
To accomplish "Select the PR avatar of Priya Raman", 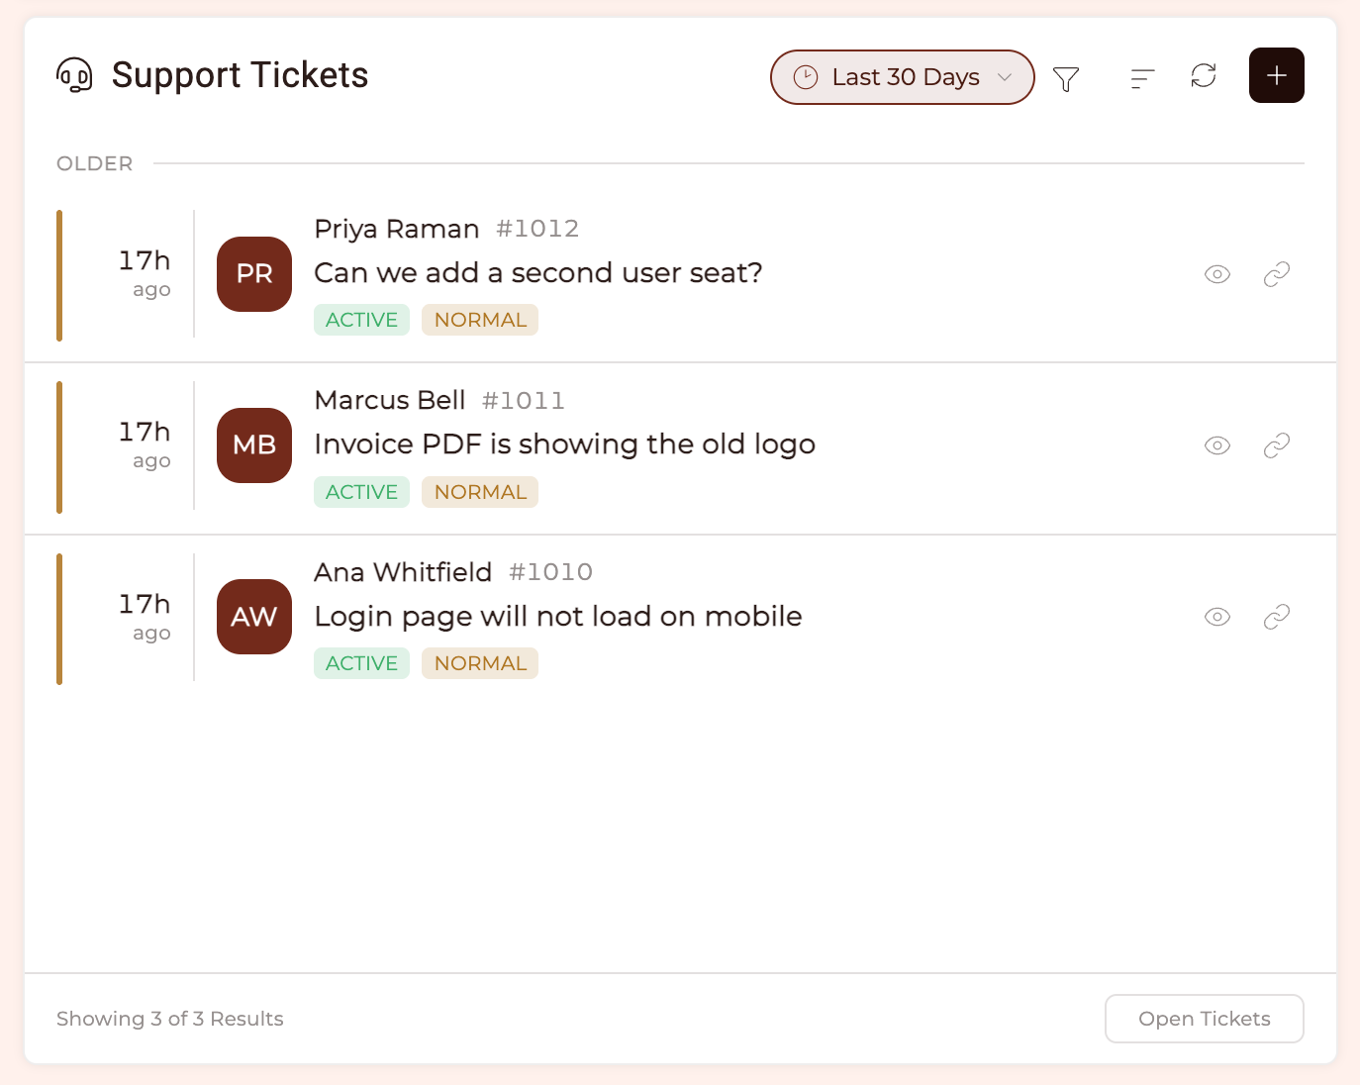I will point(254,274).
